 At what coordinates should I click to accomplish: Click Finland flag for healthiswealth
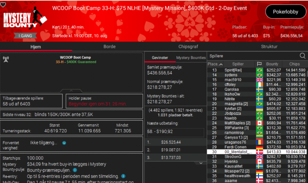(260, 176)
